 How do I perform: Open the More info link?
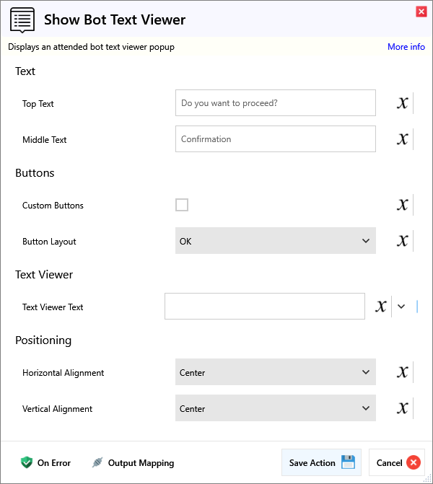(x=406, y=47)
